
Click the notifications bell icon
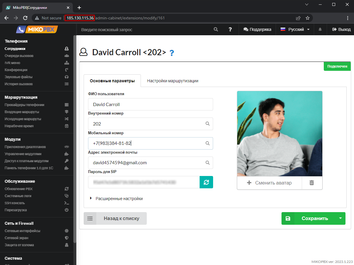pos(320,29)
